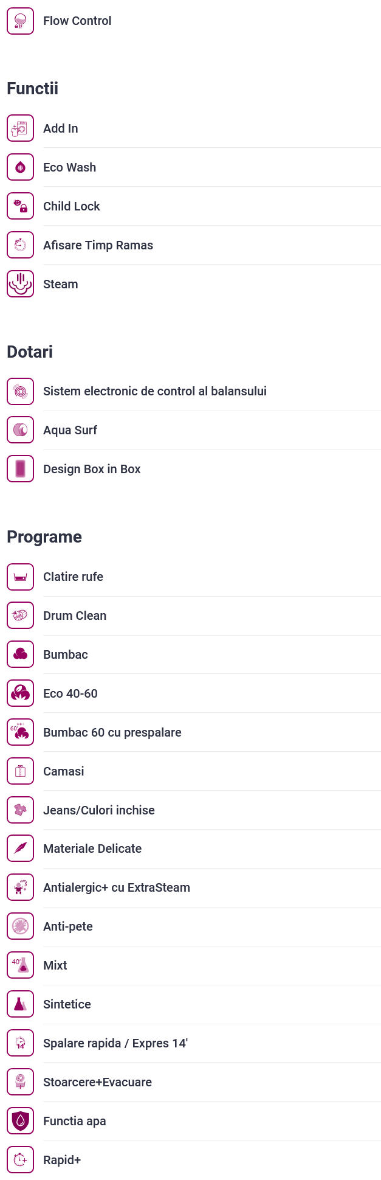Select the Rapid+ timer icon

point(20,1160)
